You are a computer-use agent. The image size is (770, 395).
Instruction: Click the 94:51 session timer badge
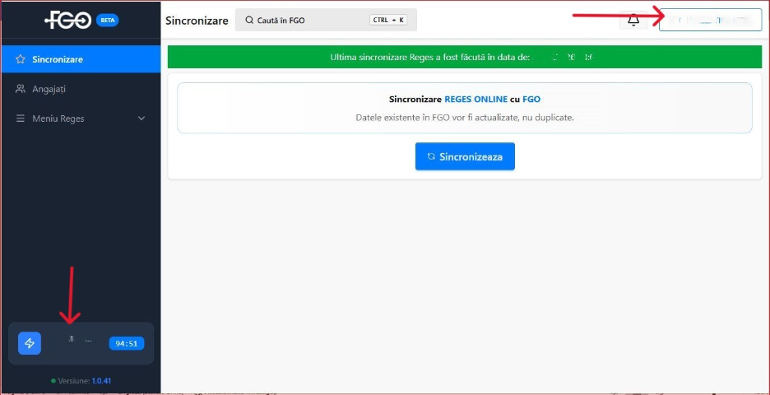pos(127,343)
